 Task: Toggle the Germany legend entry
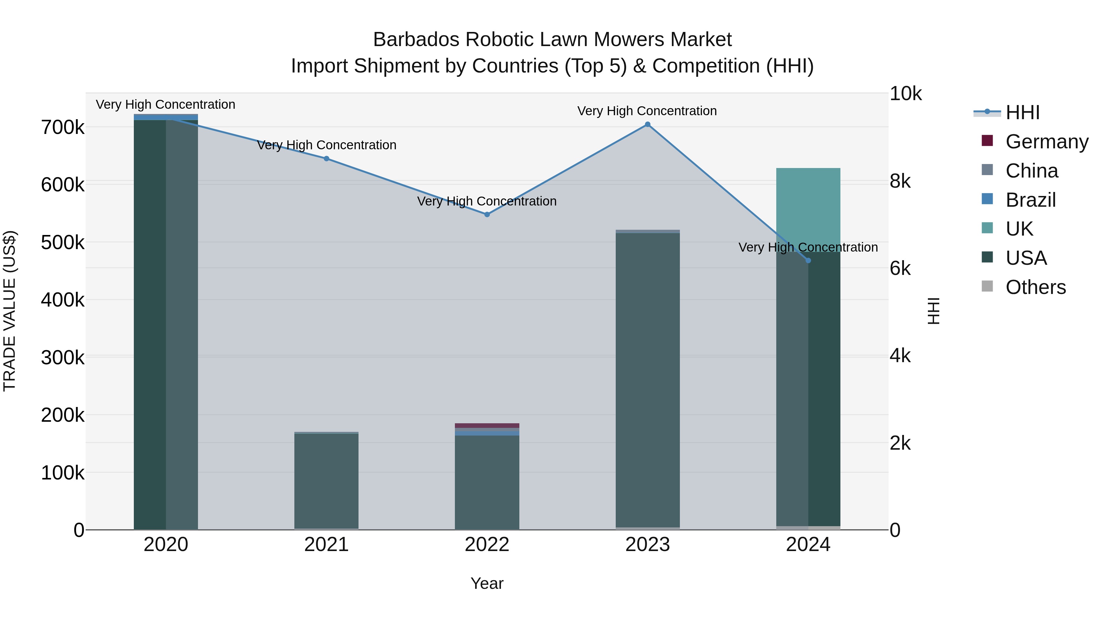[1035, 141]
